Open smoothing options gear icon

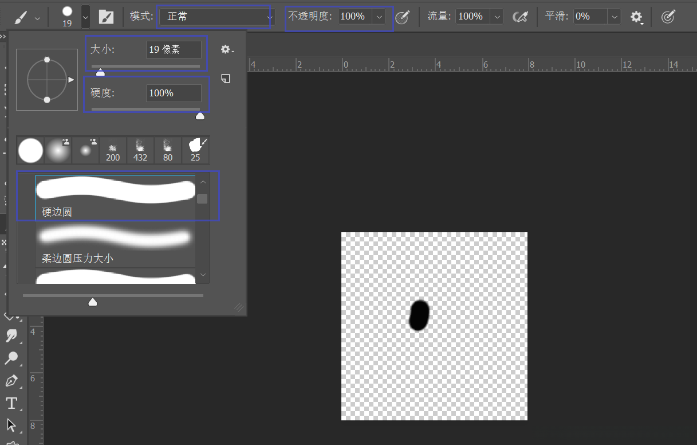(636, 17)
